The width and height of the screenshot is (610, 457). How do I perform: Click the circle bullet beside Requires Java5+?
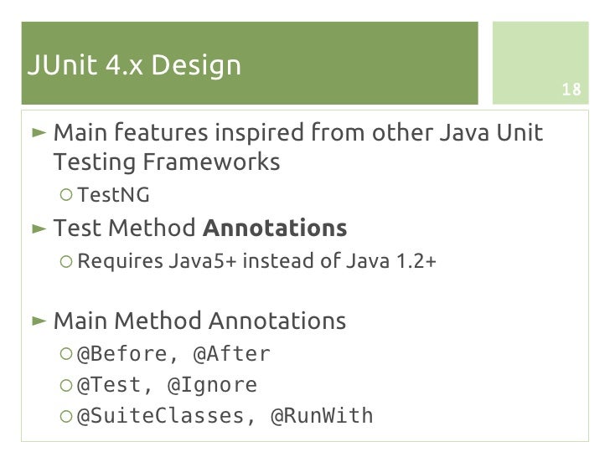(x=66, y=261)
